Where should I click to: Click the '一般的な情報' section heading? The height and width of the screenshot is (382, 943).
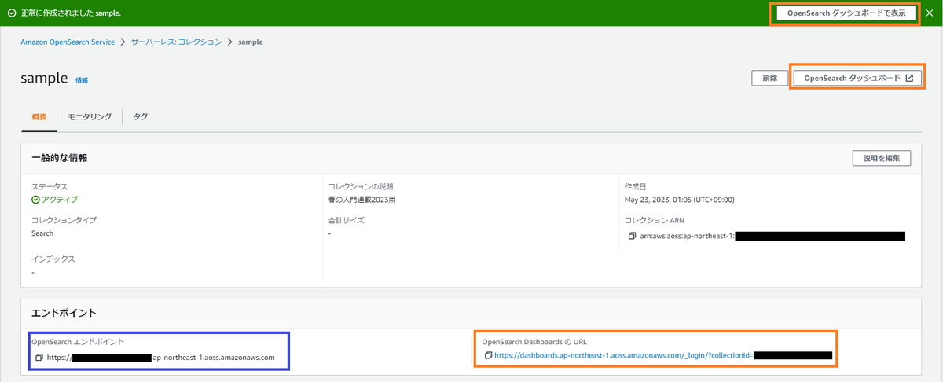coord(60,158)
